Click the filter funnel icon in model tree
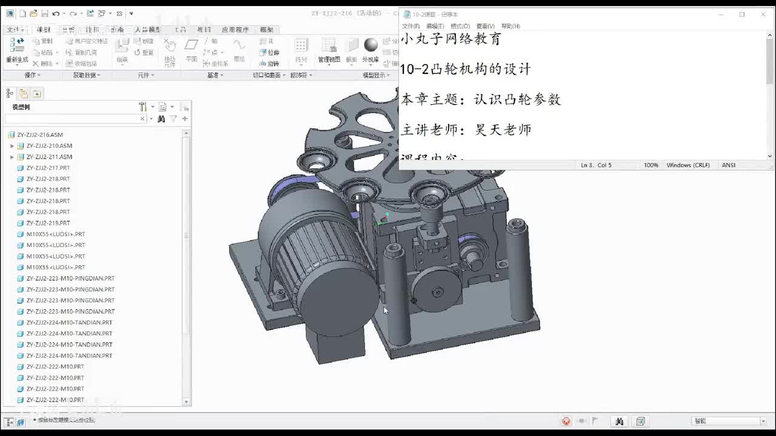 (173, 119)
